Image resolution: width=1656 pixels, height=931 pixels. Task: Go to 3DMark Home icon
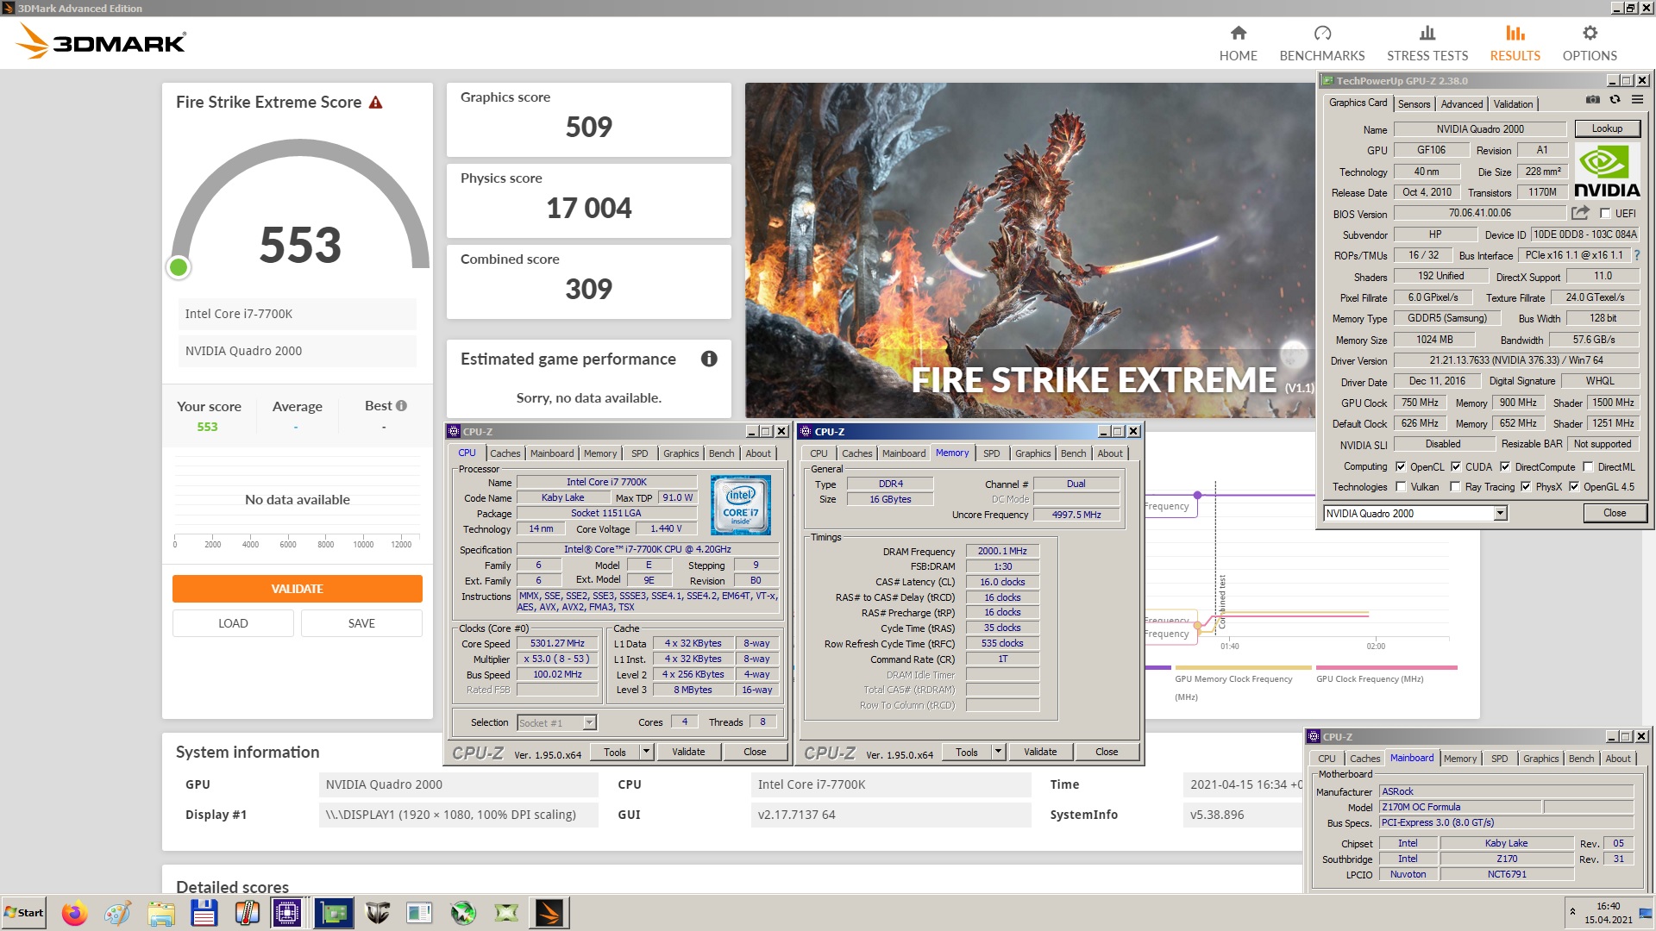pos(1238,33)
